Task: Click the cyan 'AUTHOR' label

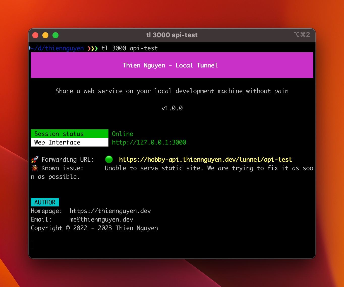Action: point(45,202)
